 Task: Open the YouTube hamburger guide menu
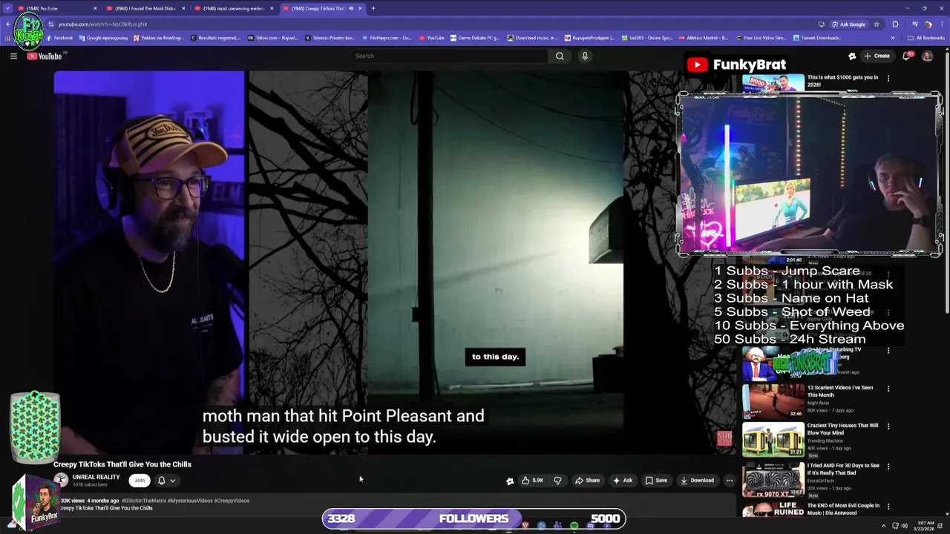(x=13, y=56)
